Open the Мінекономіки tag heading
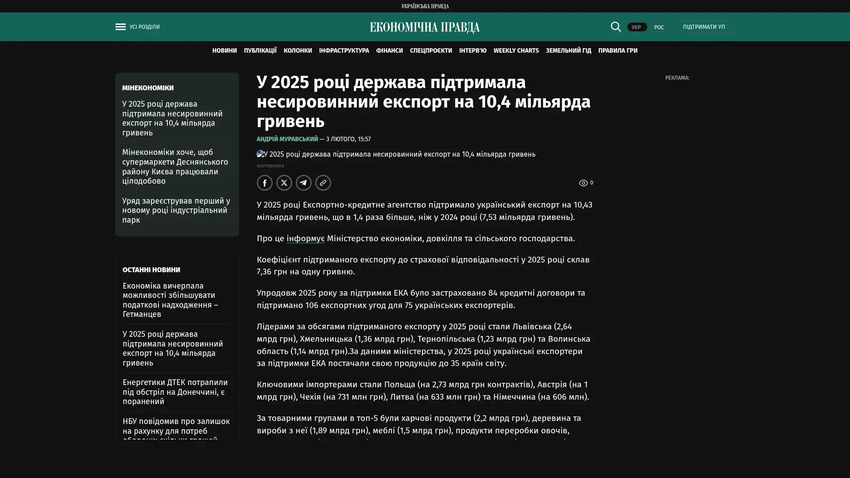This screenshot has height=478, width=850. pos(148,88)
